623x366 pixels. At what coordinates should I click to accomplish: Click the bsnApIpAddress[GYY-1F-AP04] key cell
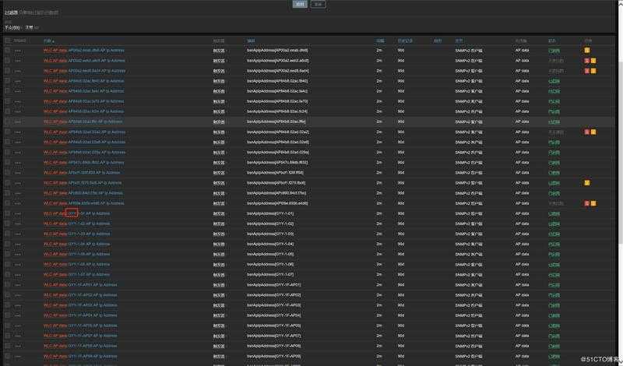274,315
